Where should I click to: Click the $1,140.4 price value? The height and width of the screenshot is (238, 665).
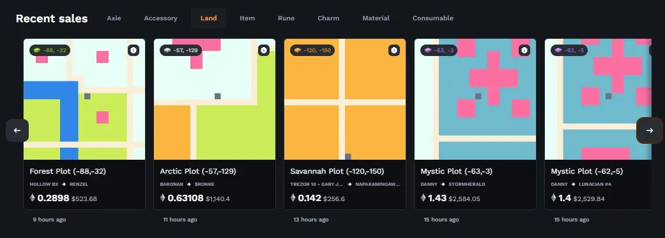[218, 199]
